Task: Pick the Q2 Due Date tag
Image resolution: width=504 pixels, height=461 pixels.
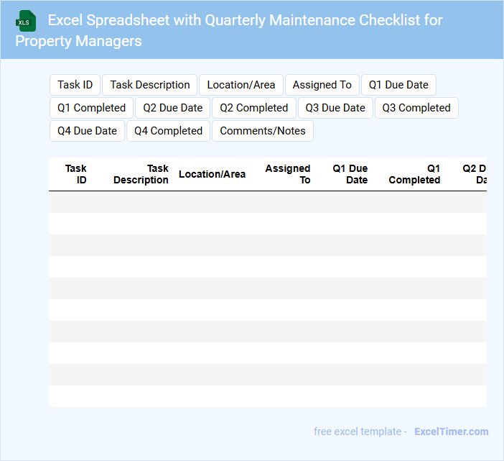Action: (x=172, y=108)
